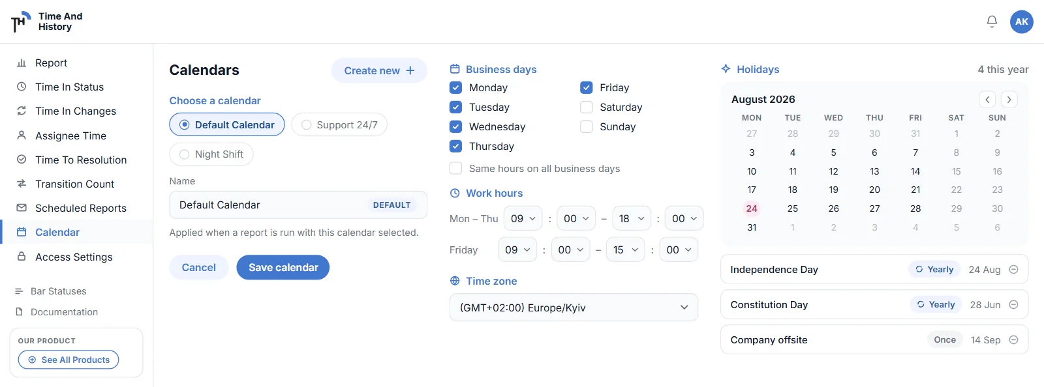This screenshot has width=1044, height=387.
Task: Uncheck the Friday business day
Action: (587, 87)
